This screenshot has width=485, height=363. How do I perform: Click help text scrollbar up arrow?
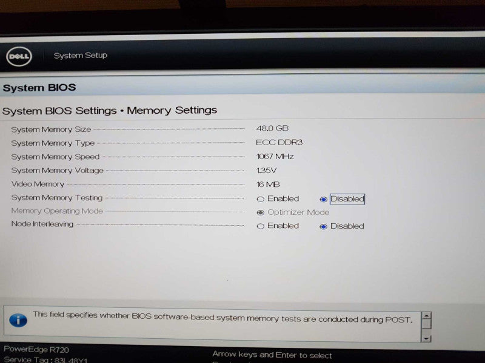(427, 315)
